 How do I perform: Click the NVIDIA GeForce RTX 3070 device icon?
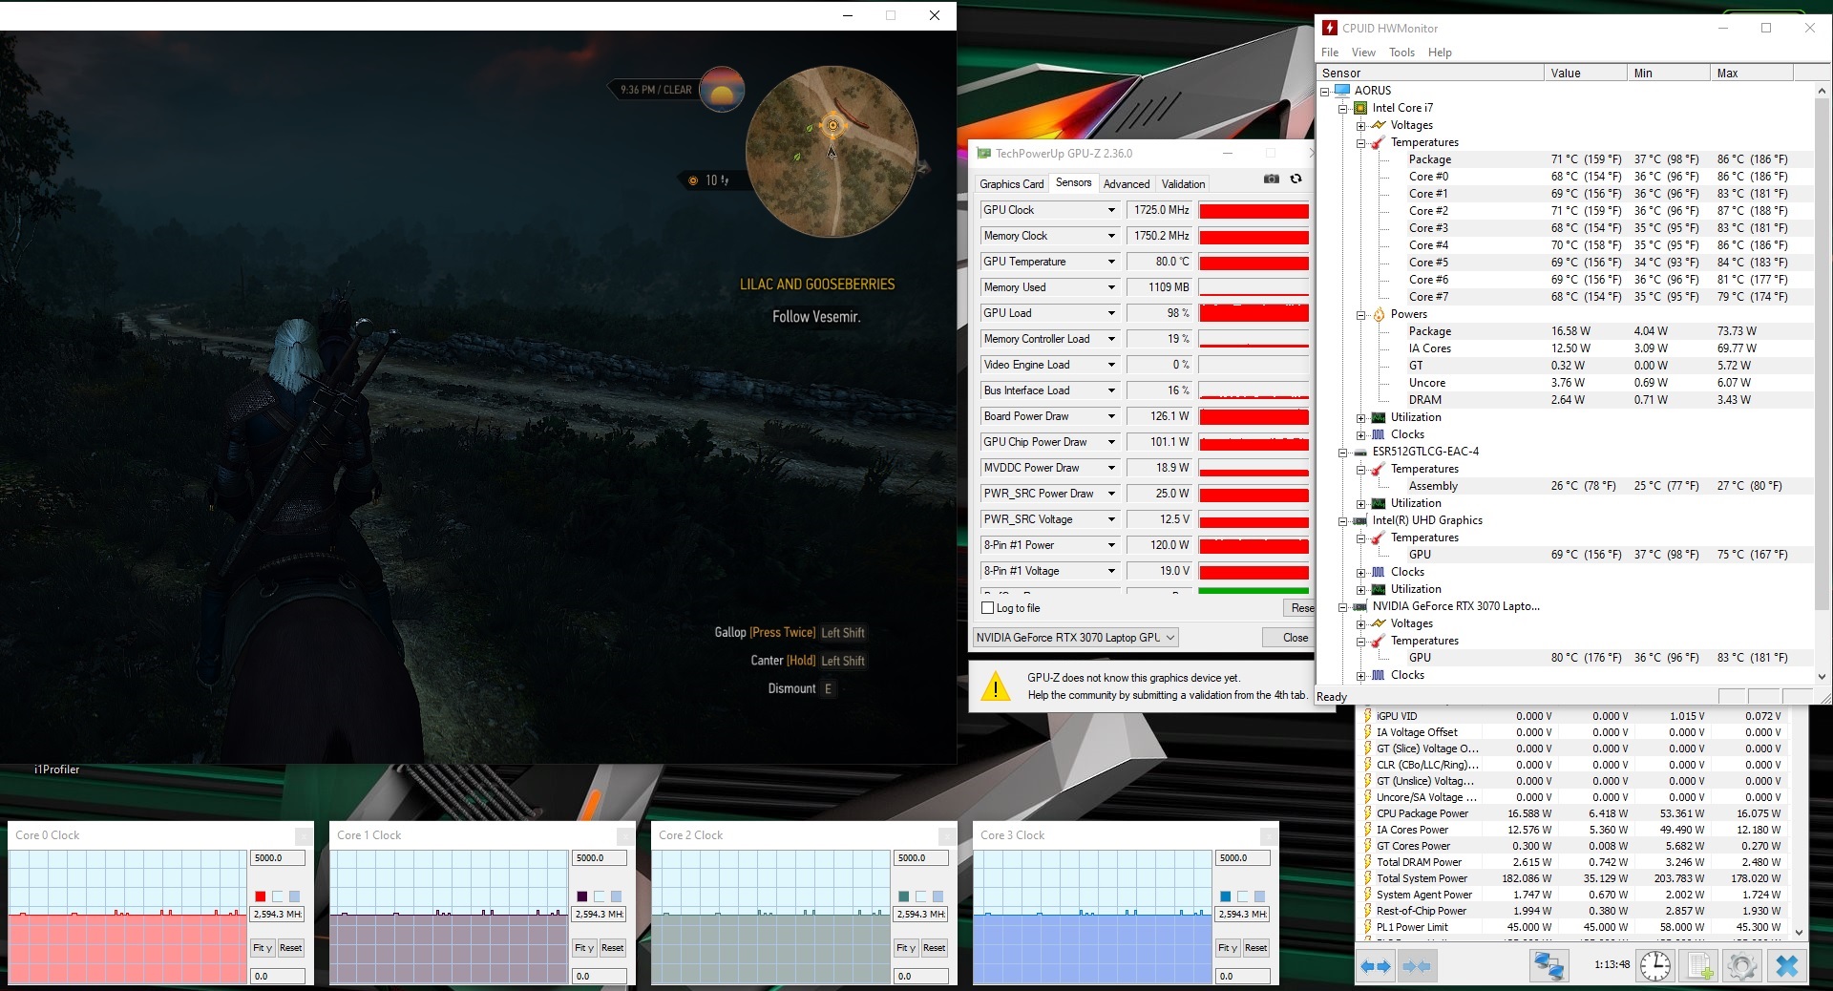click(x=1360, y=606)
